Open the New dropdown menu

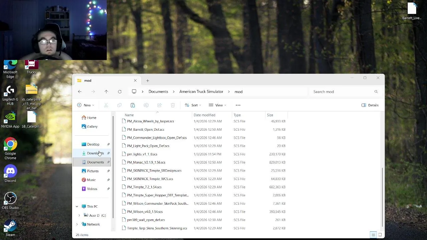click(x=85, y=105)
